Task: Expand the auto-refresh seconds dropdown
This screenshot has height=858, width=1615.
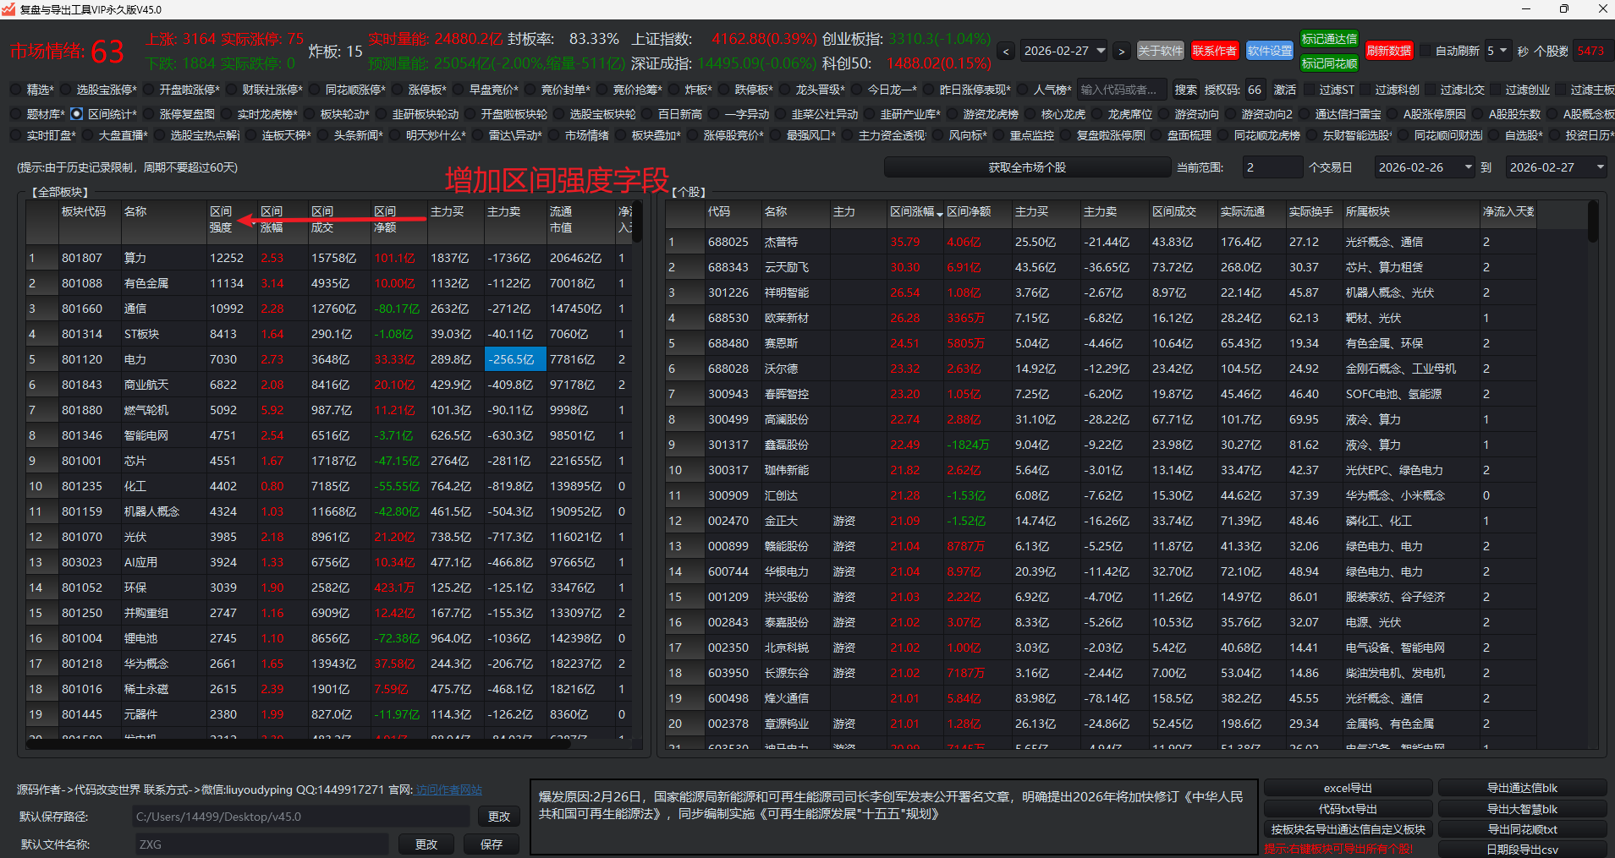Action: [x=1502, y=51]
